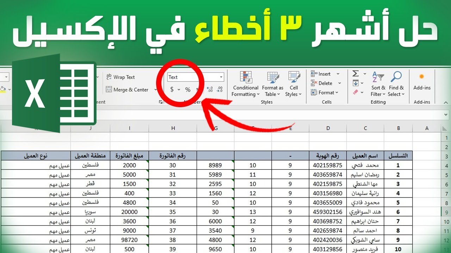
Task: Open Find & Select menu
Action: coord(396,84)
